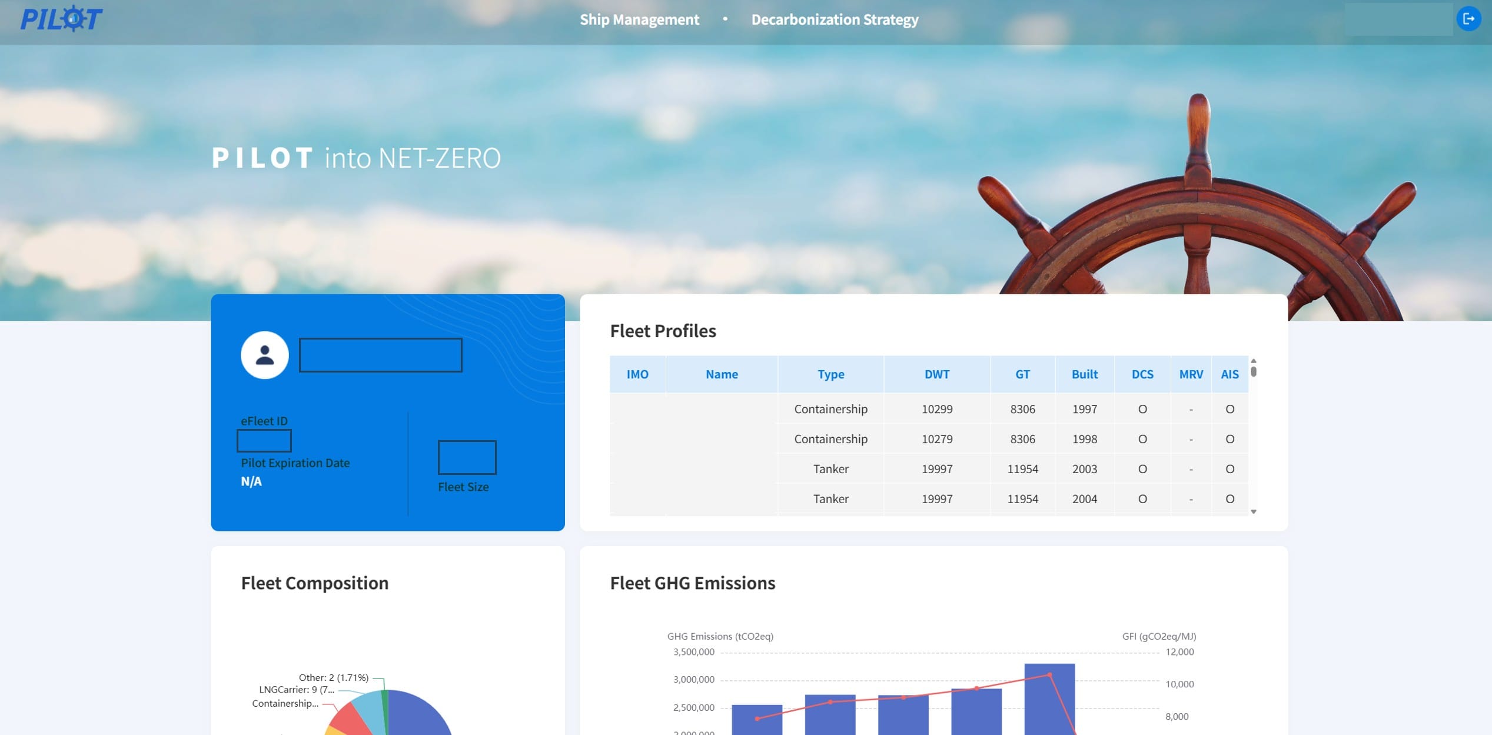Select the Tanker row built 2004
Screen dimensions: 1492x735
[830, 499]
